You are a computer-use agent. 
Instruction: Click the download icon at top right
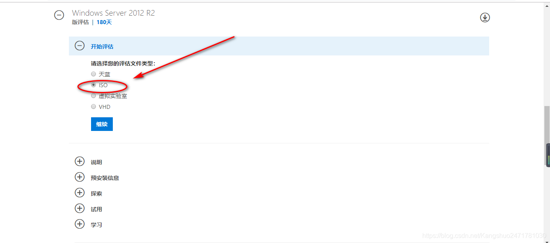(x=485, y=18)
